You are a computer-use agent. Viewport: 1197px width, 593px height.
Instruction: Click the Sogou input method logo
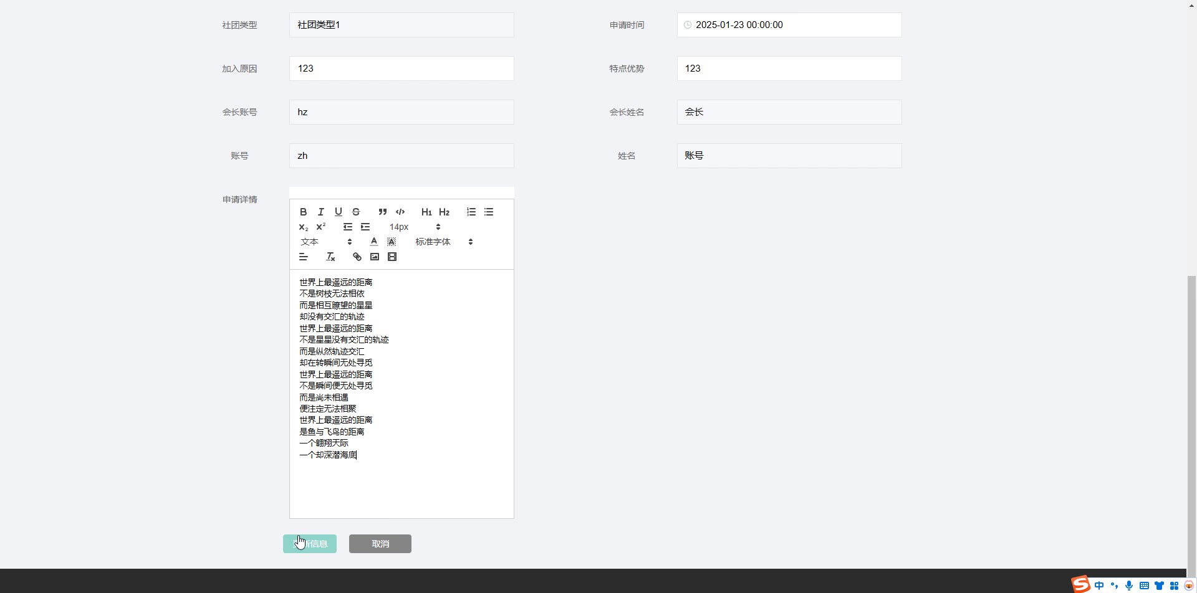click(1080, 584)
